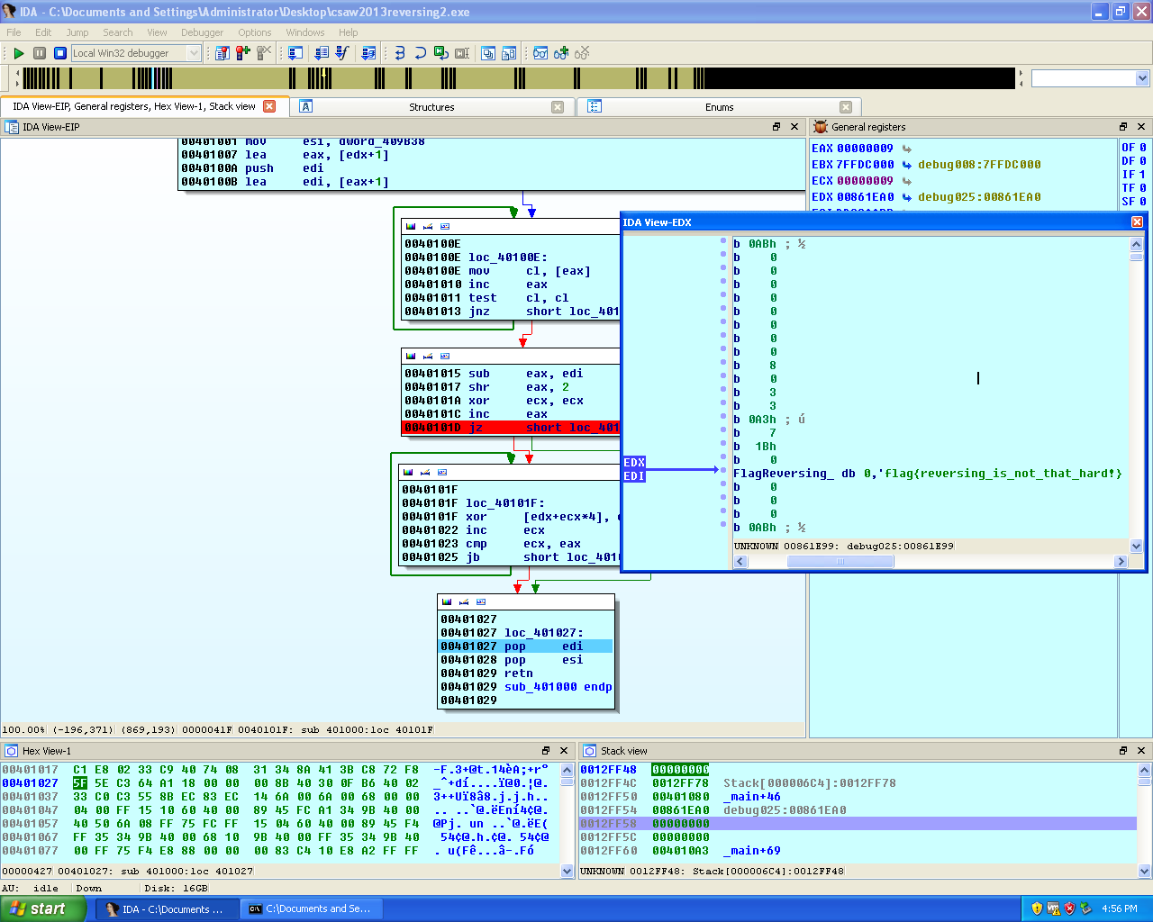Open the File menu
1153x922 pixels.
click(x=14, y=32)
